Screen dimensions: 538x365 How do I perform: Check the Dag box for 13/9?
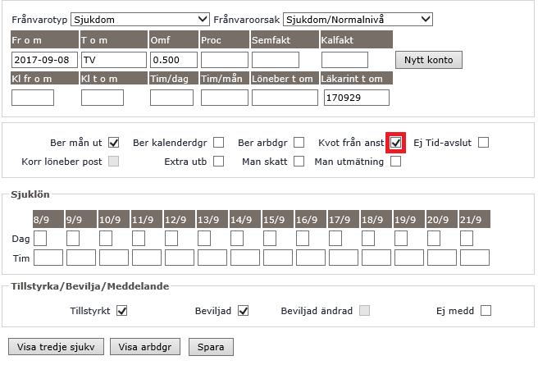tap(204, 239)
